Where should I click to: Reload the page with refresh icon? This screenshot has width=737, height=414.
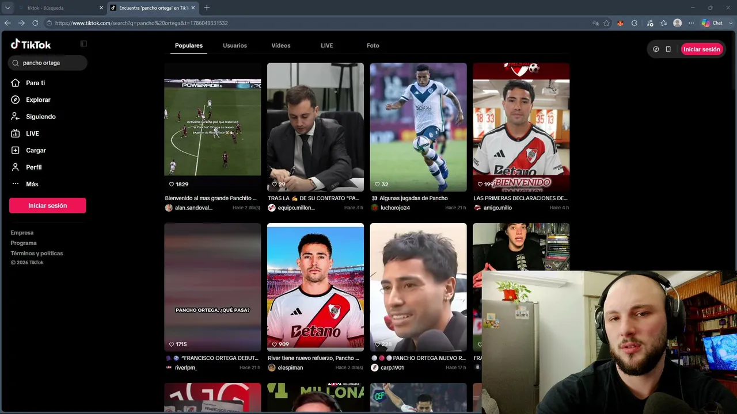(x=35, y=23)
